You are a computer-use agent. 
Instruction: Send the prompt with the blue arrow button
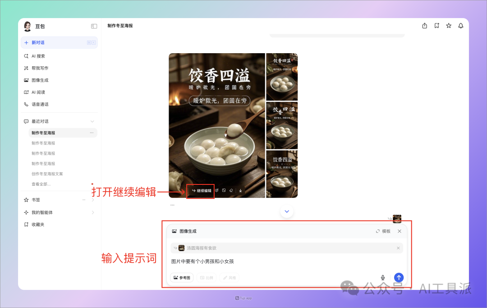399,277
